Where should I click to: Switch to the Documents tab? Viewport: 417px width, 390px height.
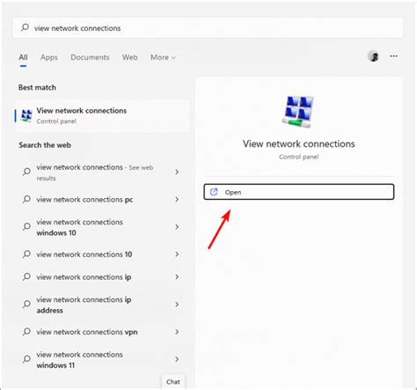(x=90, y=57)
